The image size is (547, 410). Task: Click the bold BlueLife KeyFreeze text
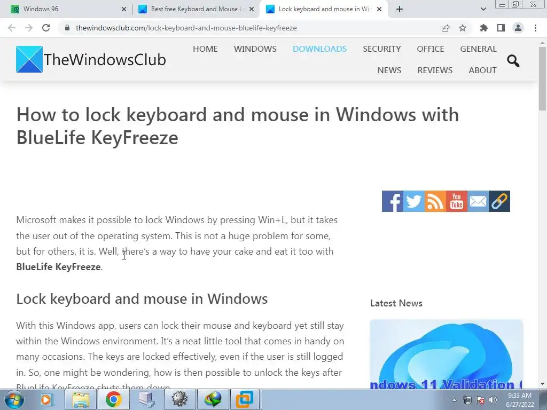58,267
